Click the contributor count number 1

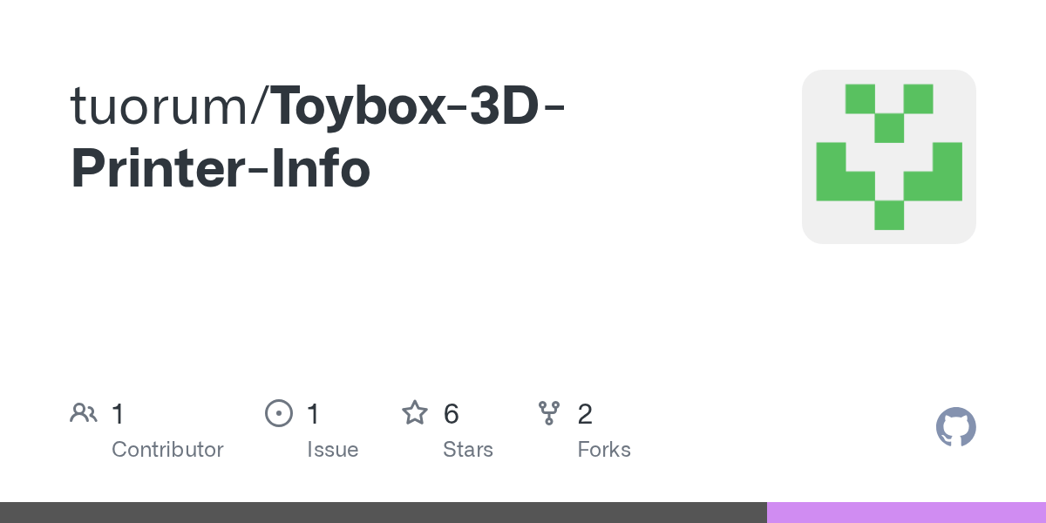pos(118,414)
